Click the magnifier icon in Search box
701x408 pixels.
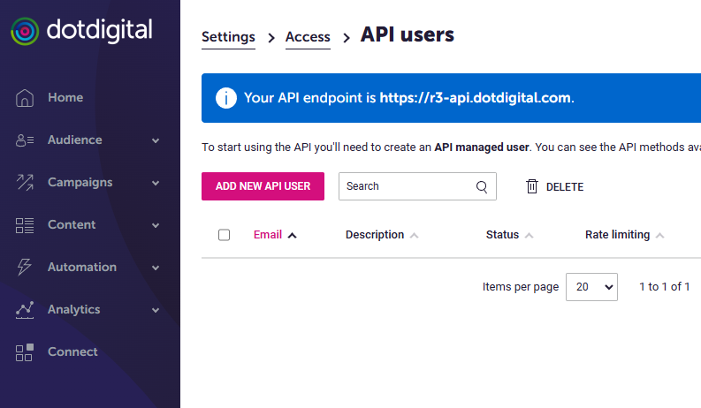(482, 186)
